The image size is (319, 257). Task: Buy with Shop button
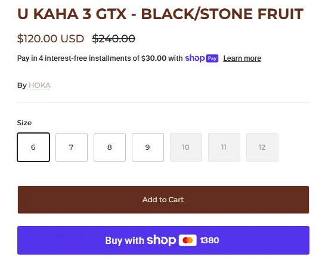coord(163,240)
